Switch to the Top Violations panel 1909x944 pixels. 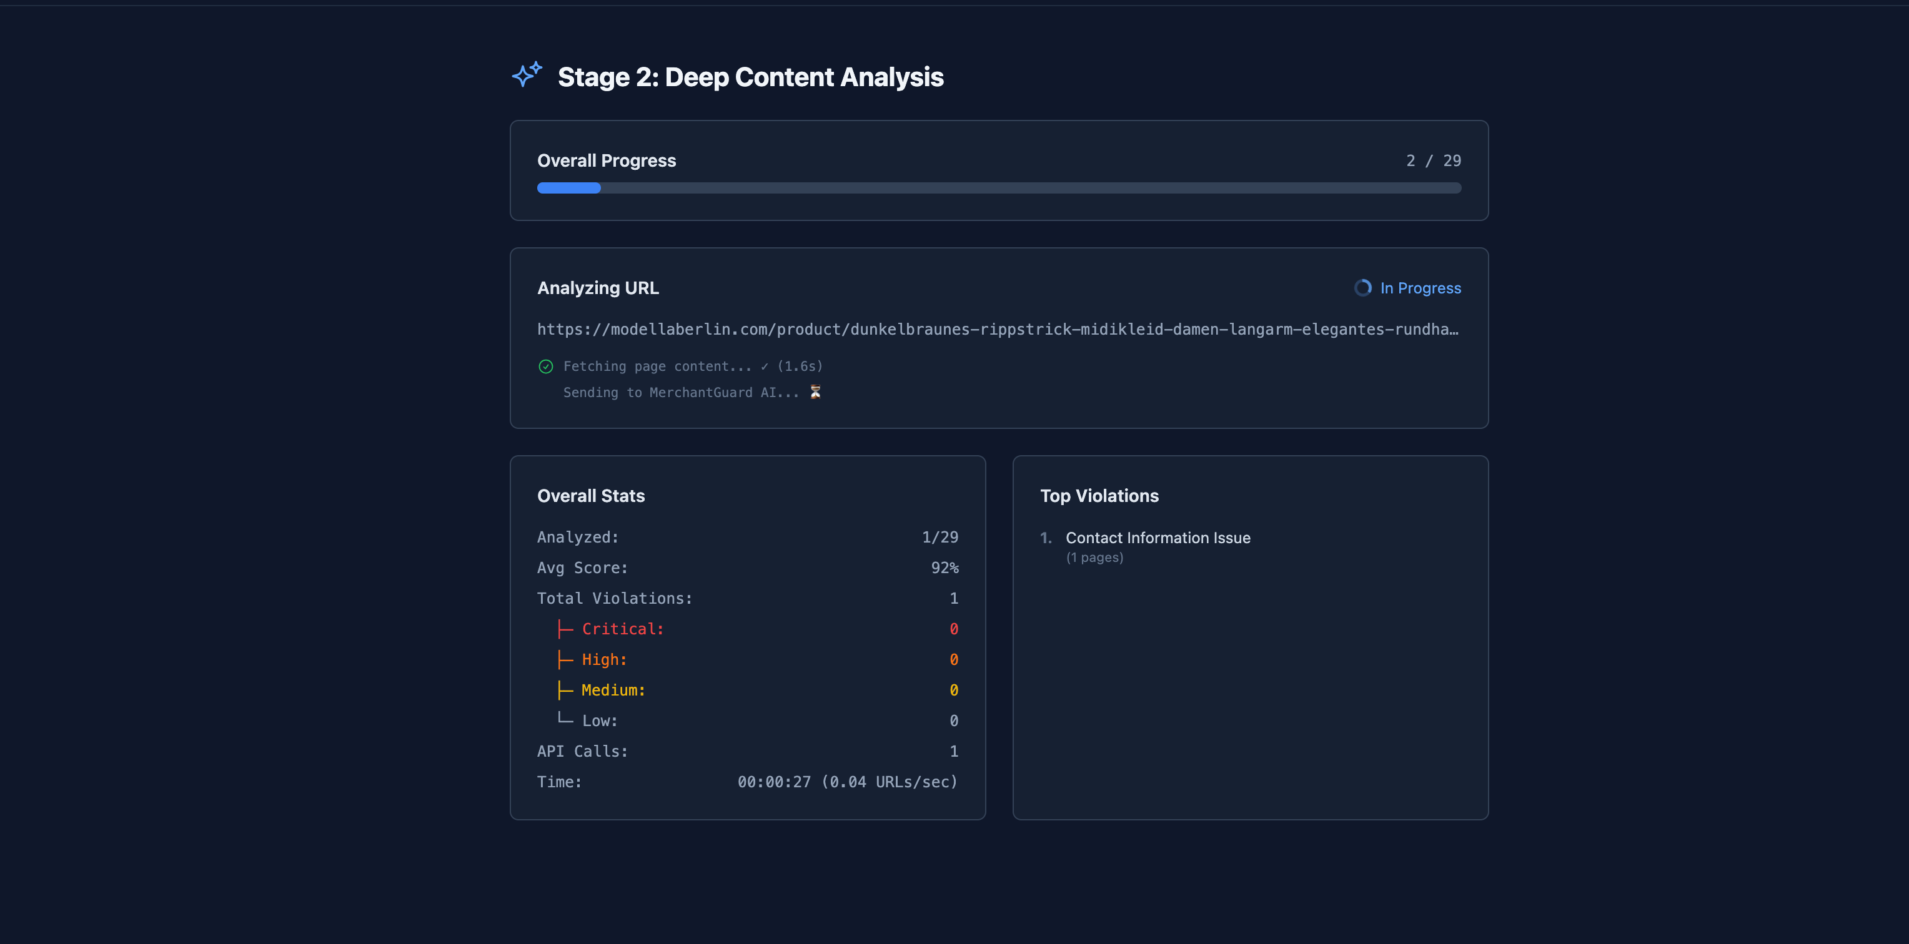tap(1100, 495)
